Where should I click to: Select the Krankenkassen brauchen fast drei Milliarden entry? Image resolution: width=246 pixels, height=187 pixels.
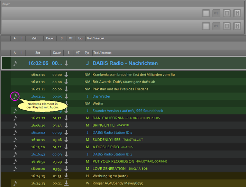tap(134, 75)
